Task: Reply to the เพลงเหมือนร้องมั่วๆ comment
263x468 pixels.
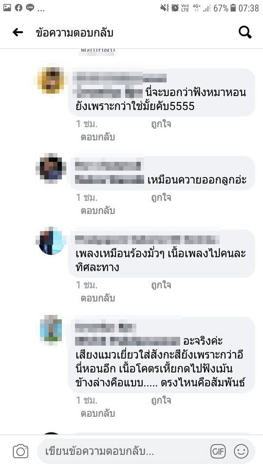Action: tap(98, 298)
